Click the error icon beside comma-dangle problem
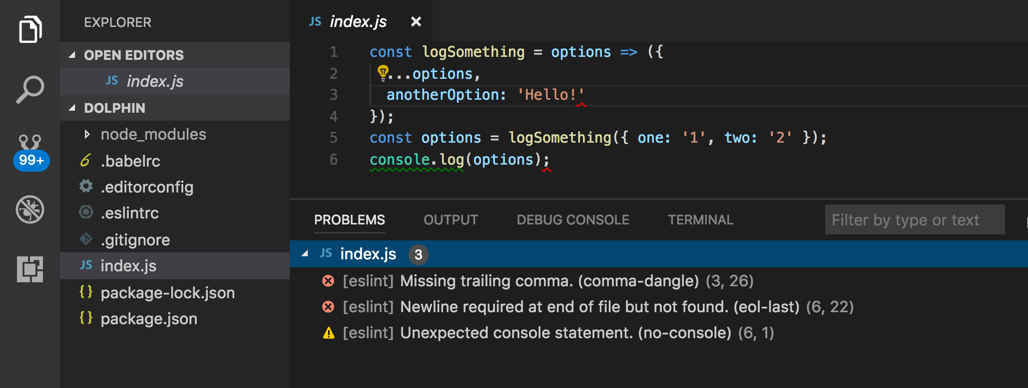This screenshot has height=388, width=1028. [x=328, y=281]
